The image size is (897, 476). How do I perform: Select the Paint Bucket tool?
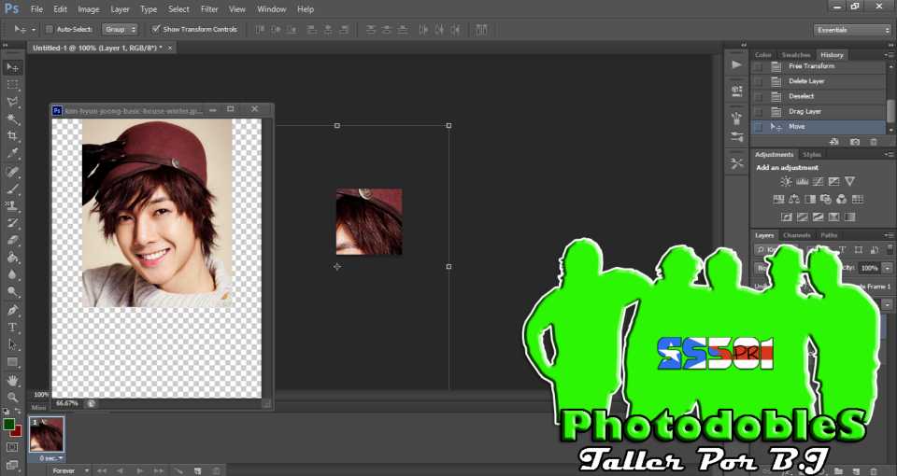coord(12,258)
